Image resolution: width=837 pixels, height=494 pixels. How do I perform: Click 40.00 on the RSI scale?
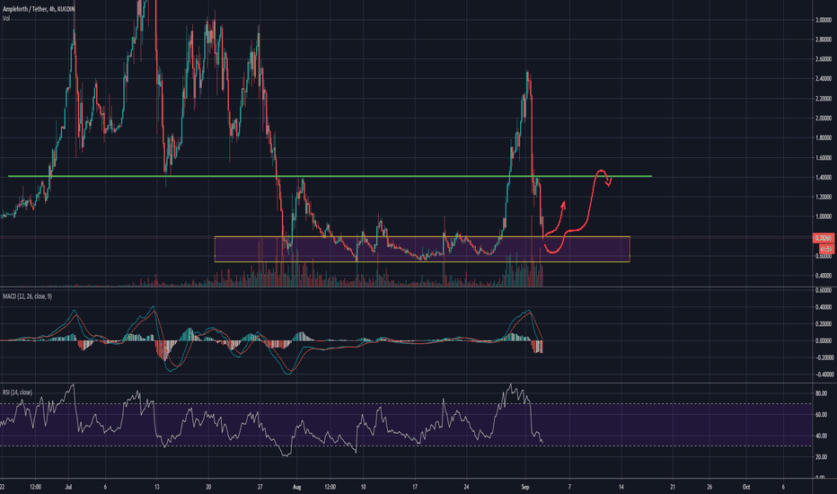coord(821,436)
